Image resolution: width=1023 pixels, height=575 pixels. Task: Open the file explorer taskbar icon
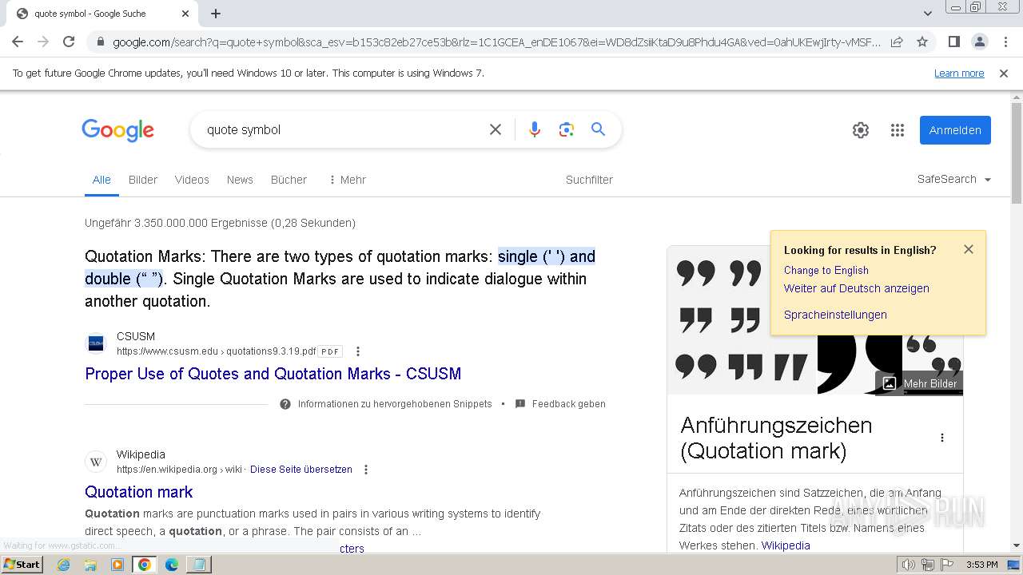click(x=90, y=565)
